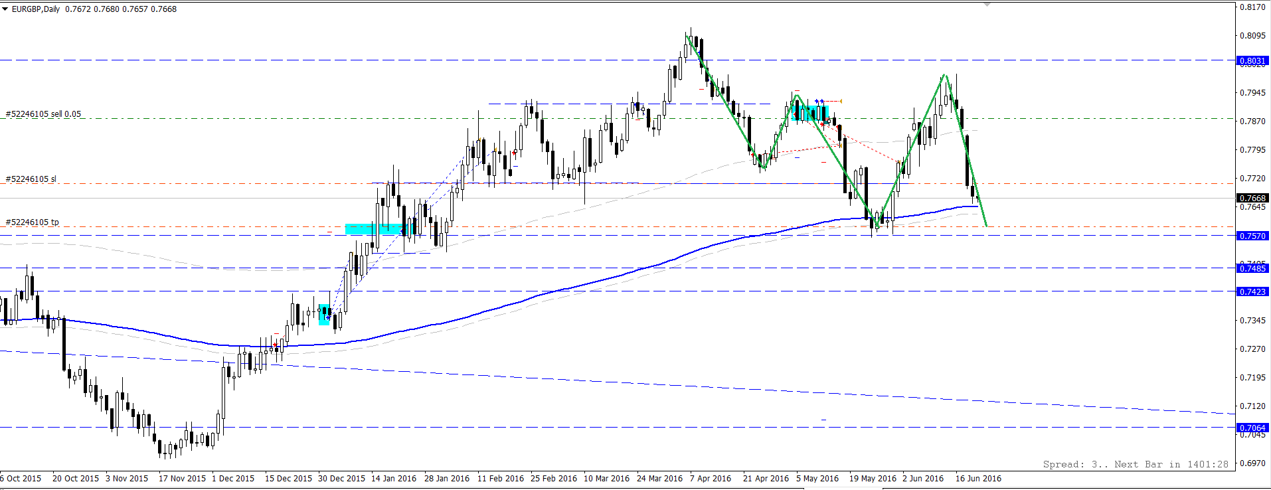Click the 11 Feb 2016 date label
This screenshot has width=1271, height=490.
click(x=501, y=479)
